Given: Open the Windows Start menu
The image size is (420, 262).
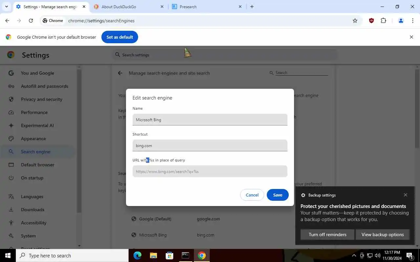Looking at the screenshot, I should 8,255.
